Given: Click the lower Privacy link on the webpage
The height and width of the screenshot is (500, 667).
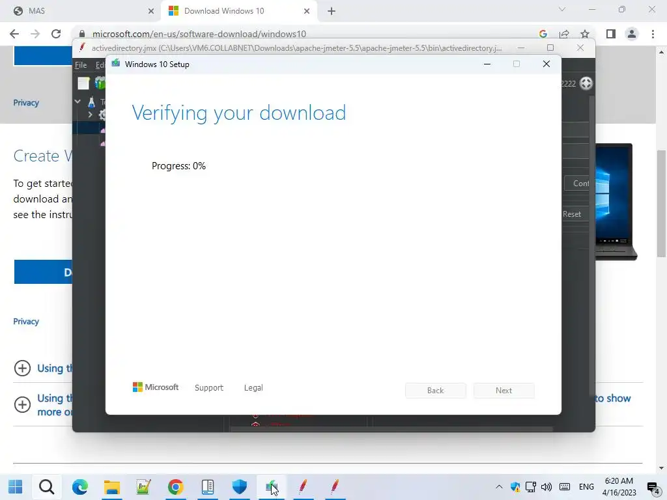Looking at the screenshot, I should coord(26,322).
